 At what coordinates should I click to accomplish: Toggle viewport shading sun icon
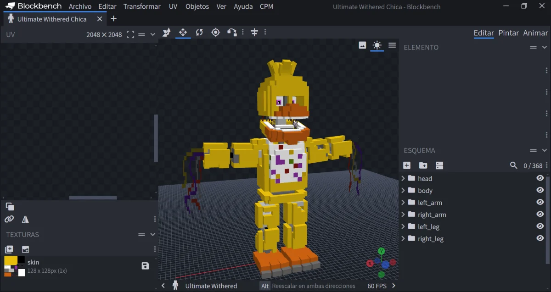point(377,45)
